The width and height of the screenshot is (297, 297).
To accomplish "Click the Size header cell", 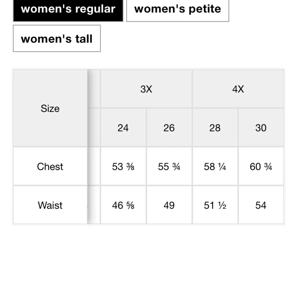I will click(x=50, y=108).
